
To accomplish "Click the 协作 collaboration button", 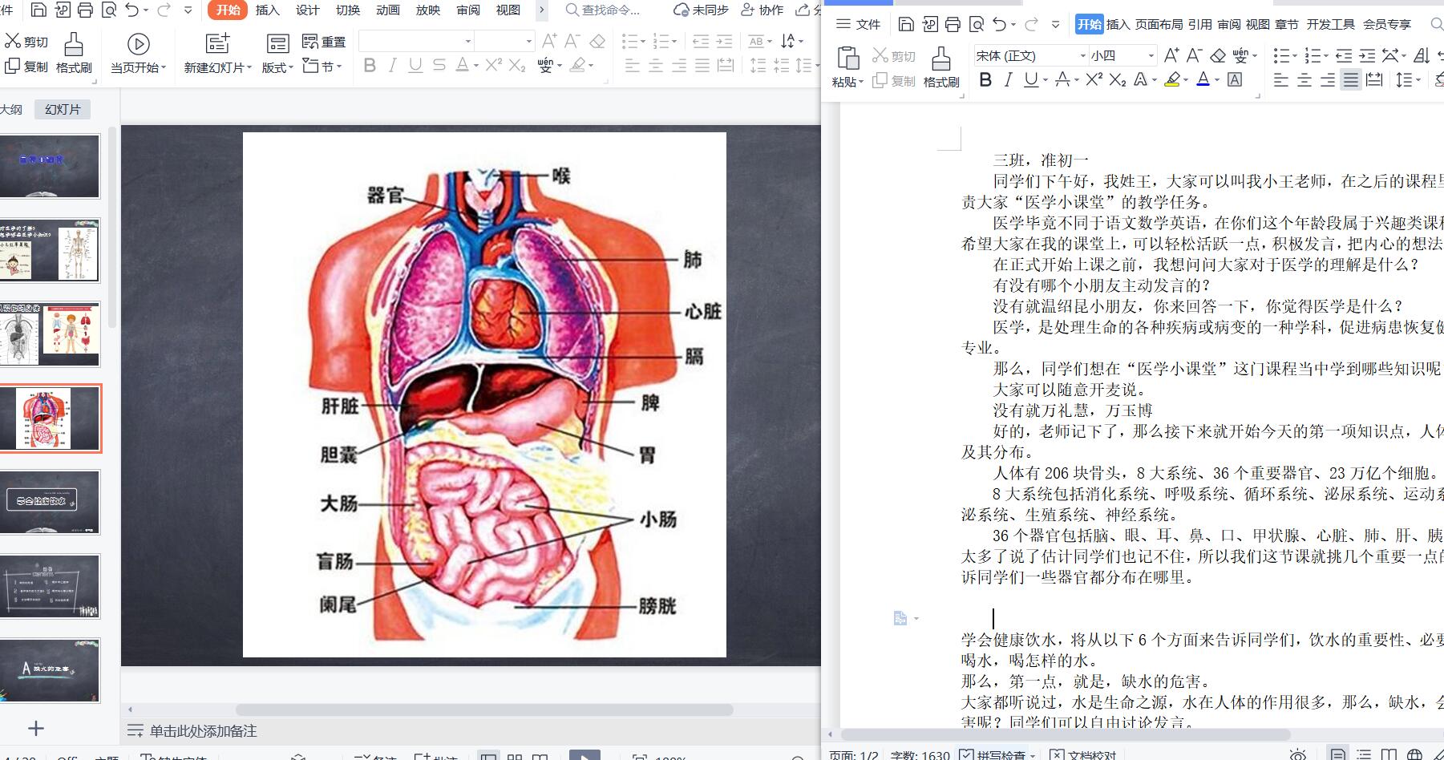I will [x=762, y=10].
